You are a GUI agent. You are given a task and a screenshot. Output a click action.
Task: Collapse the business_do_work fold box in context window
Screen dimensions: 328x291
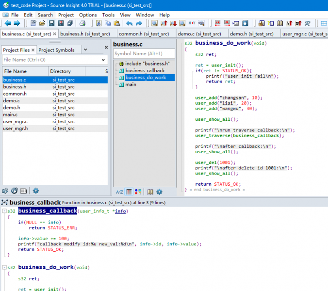point(4,267)
